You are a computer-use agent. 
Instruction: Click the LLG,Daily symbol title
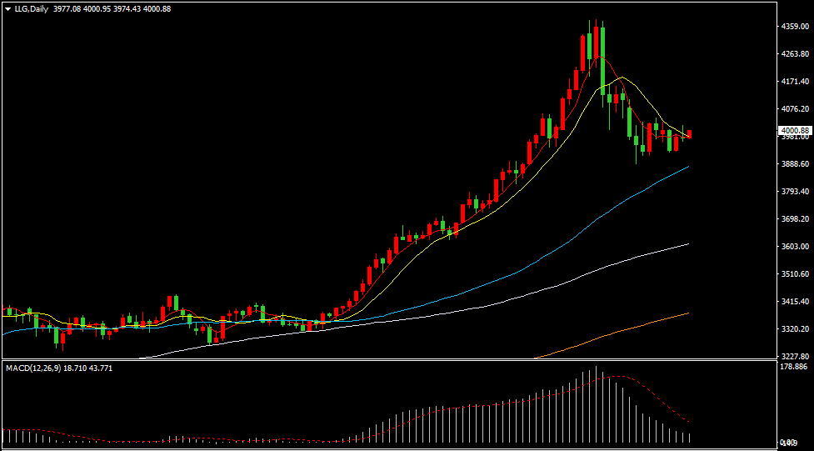pyautogui.click(x=30, y=9)
